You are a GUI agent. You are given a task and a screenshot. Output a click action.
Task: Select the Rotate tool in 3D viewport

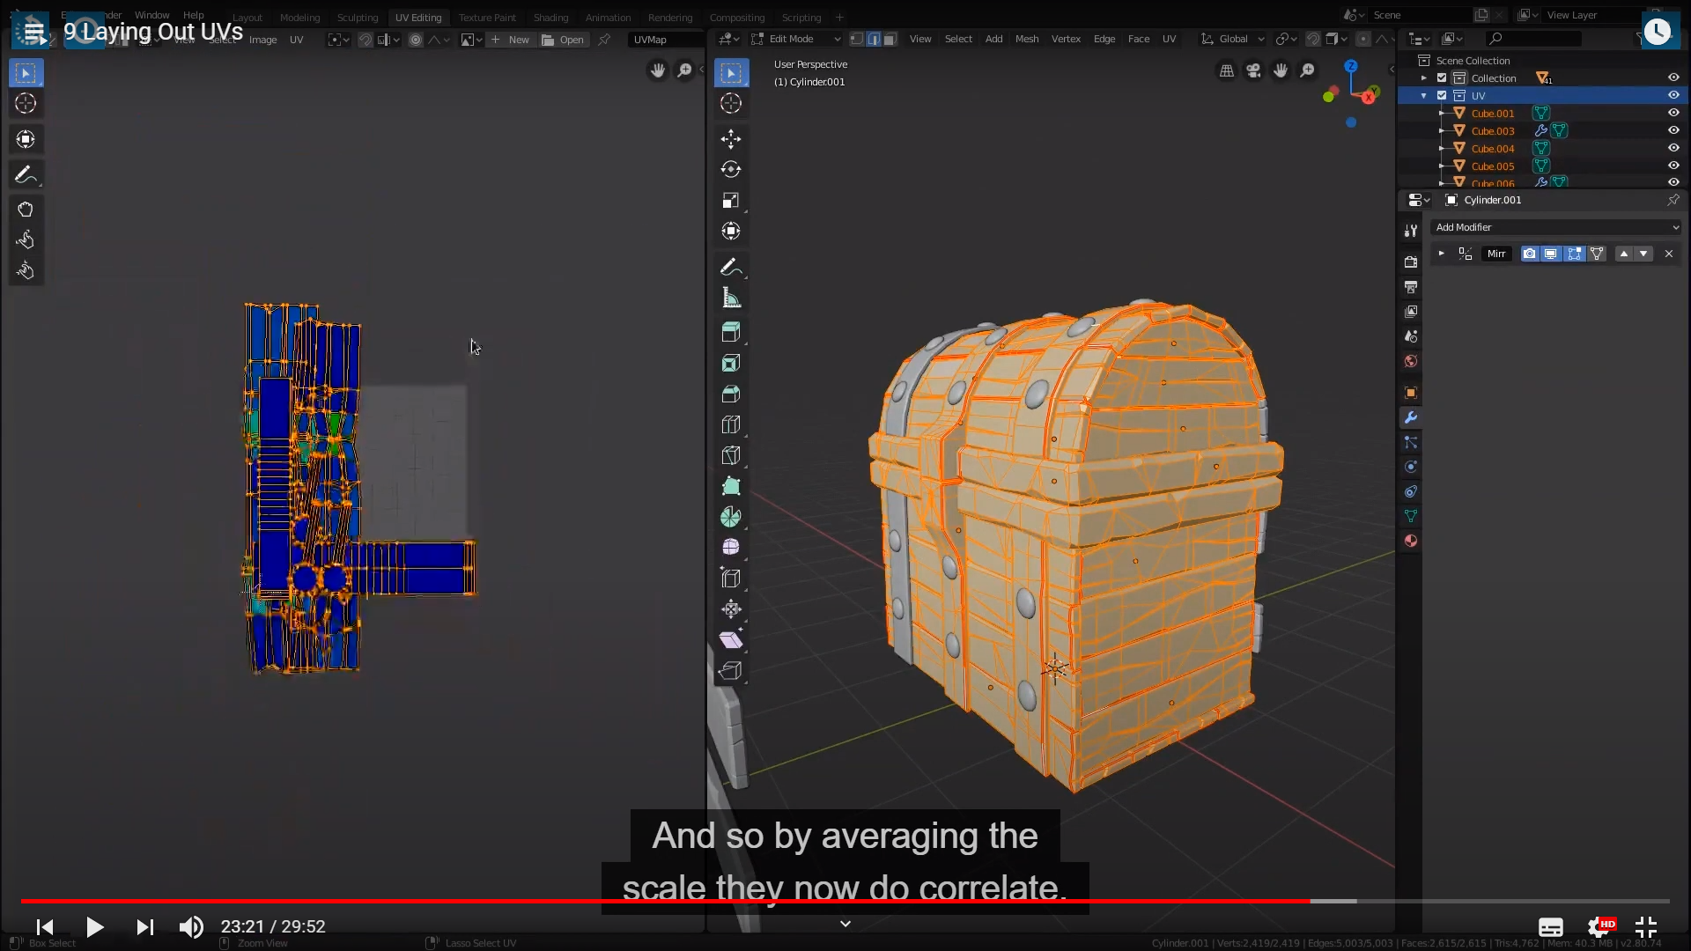pos(730,169)
